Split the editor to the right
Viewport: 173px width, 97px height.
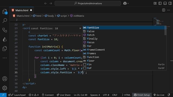coord(164,10)
